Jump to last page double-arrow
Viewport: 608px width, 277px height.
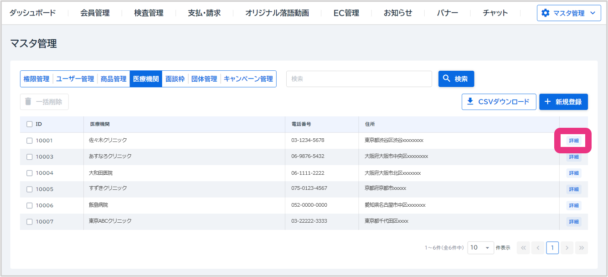point(581,248)
